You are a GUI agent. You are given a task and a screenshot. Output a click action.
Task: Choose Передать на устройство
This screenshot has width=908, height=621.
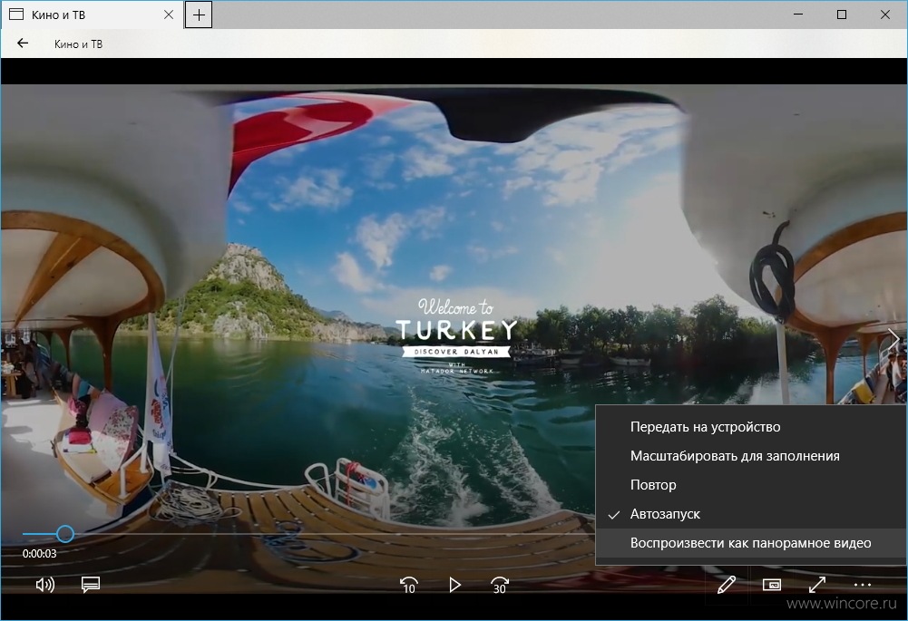tap(750, 427)
